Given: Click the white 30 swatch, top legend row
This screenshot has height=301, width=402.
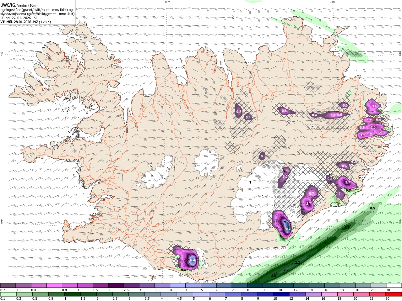Looking at the screenshot, I should tap(394, 285).
